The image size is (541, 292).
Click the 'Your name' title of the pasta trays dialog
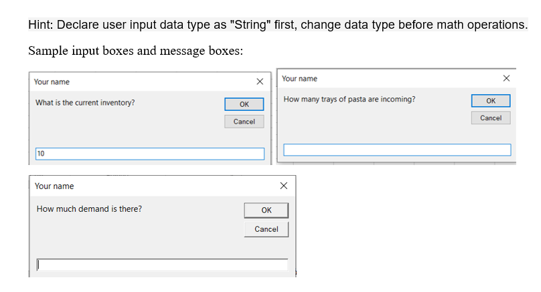tap(299, 78)
